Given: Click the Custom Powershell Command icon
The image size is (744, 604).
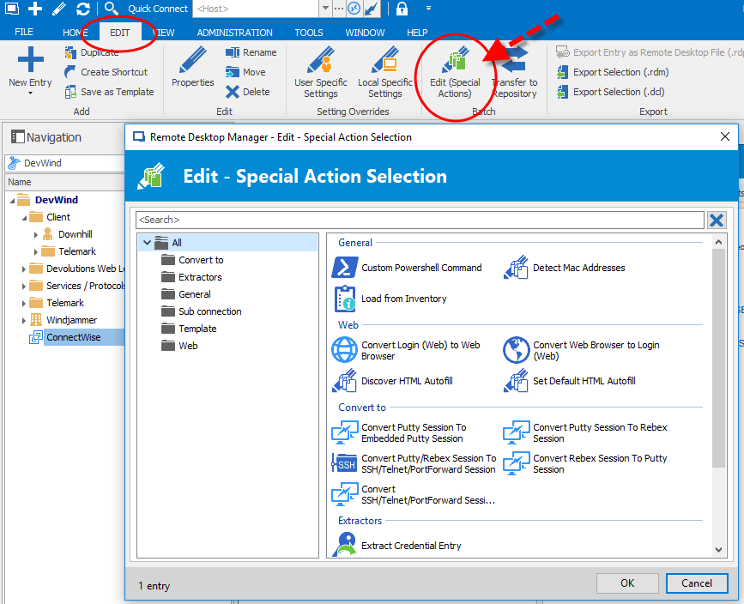Looking at the screenshot, I should pos(344,268).
